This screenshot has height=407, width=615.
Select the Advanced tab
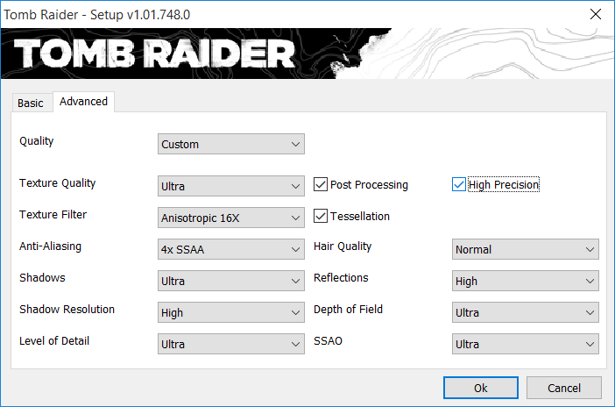(83, 102)
